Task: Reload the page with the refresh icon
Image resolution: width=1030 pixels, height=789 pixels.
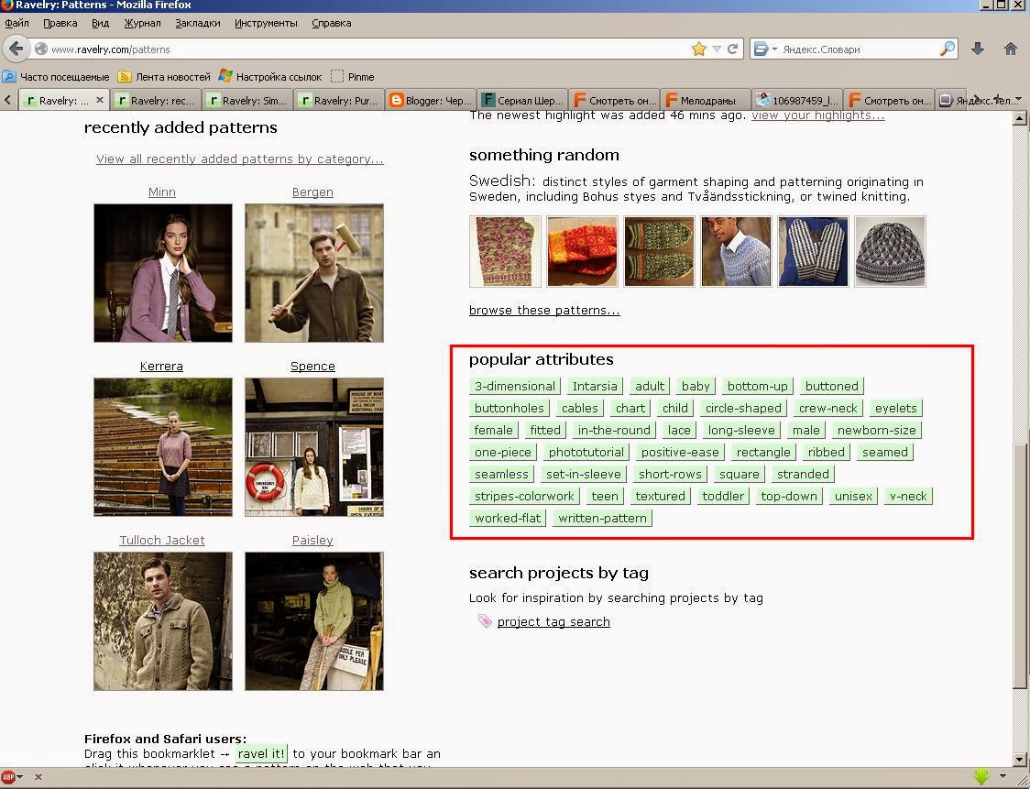Action: (732, 49)
